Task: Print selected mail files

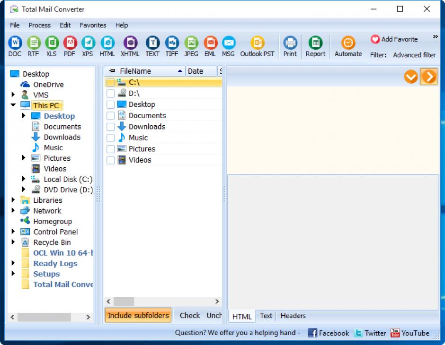Action: pyautogui.click(x=290, y=46)
